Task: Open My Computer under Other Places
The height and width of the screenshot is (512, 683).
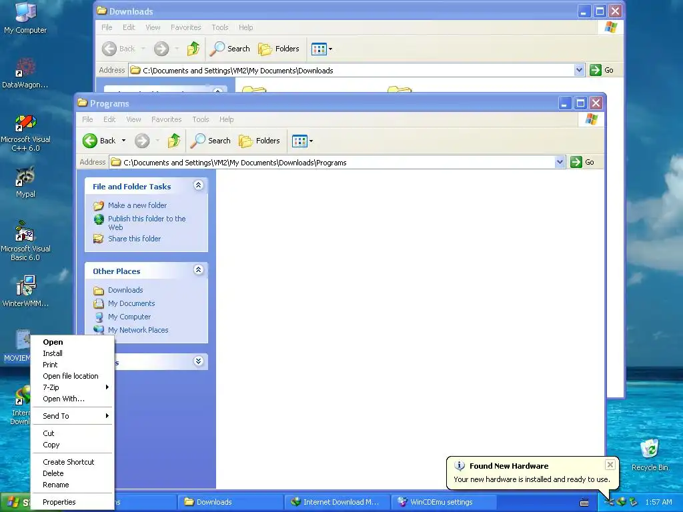Action: click(x=129, y=317)
